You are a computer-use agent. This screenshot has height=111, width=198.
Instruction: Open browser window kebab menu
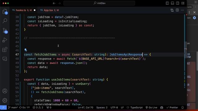point(189,12)
